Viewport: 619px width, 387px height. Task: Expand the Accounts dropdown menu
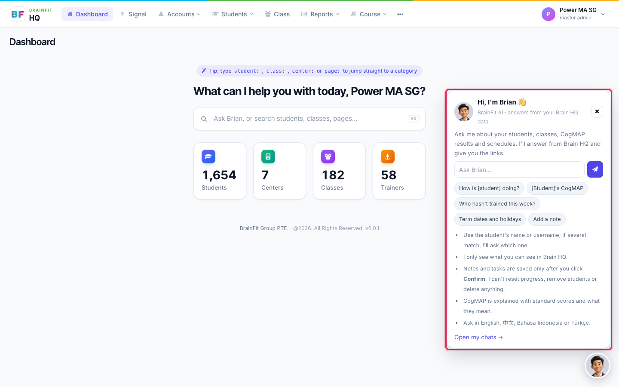pos(180,14)
